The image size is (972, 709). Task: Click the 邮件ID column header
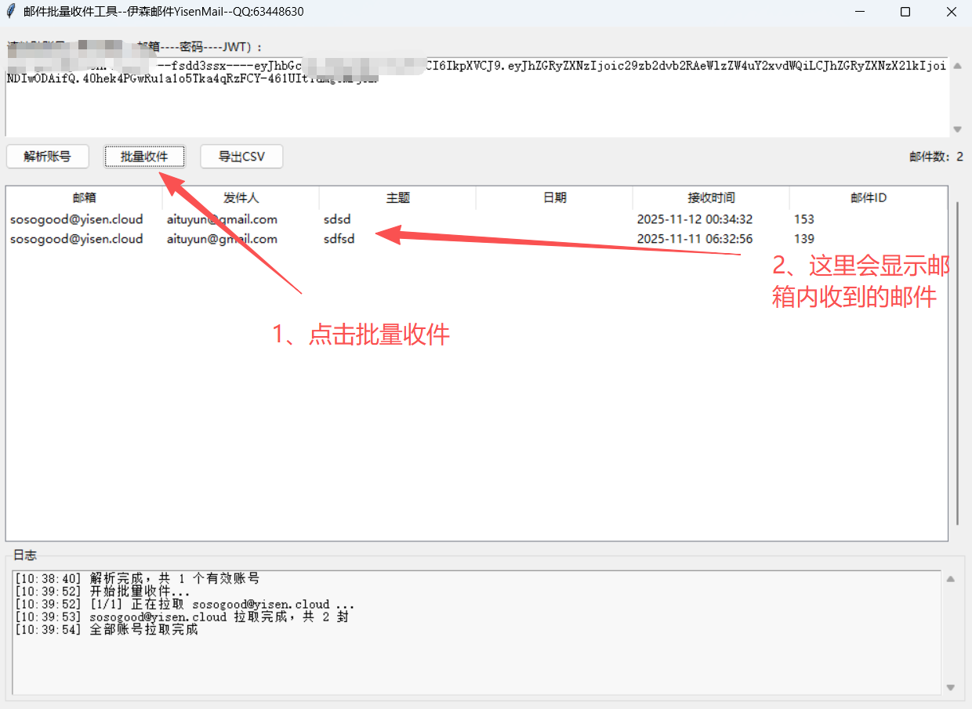868,197
